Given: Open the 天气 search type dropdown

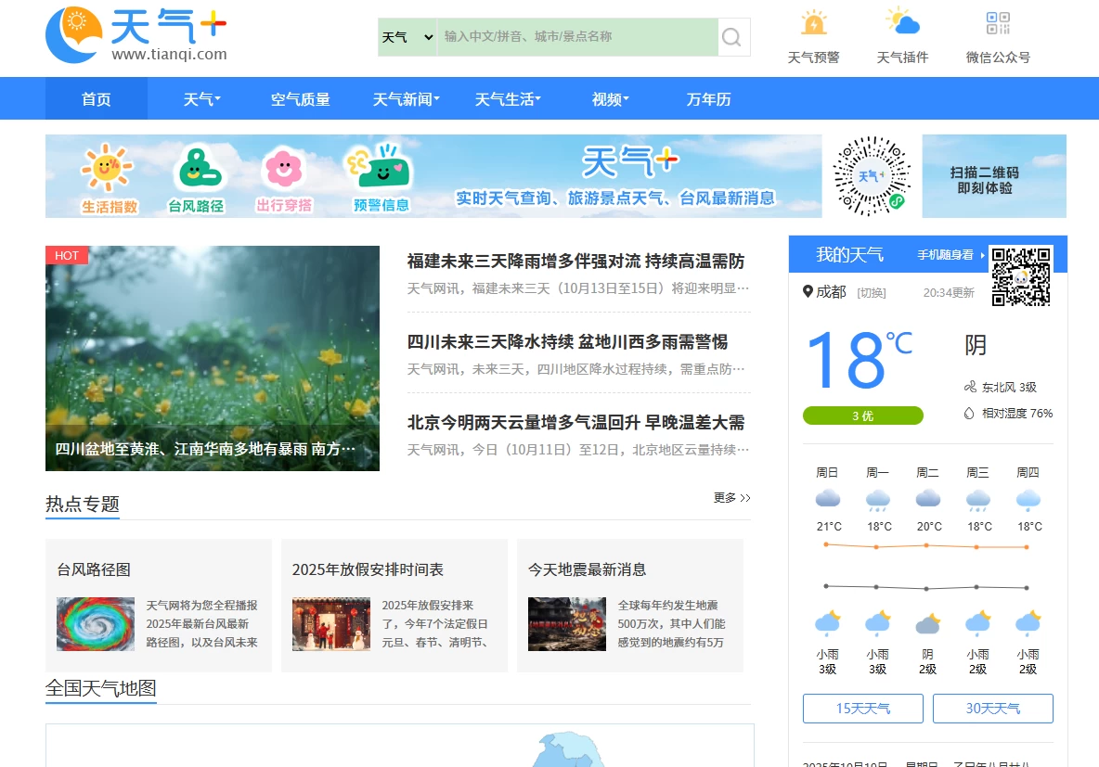Looking at the screenshot, I should coord(407,37).
